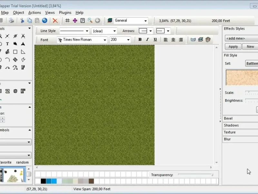Set text alignment to center
This screenshot has height=194, width=258.
(x=173, y=39)
